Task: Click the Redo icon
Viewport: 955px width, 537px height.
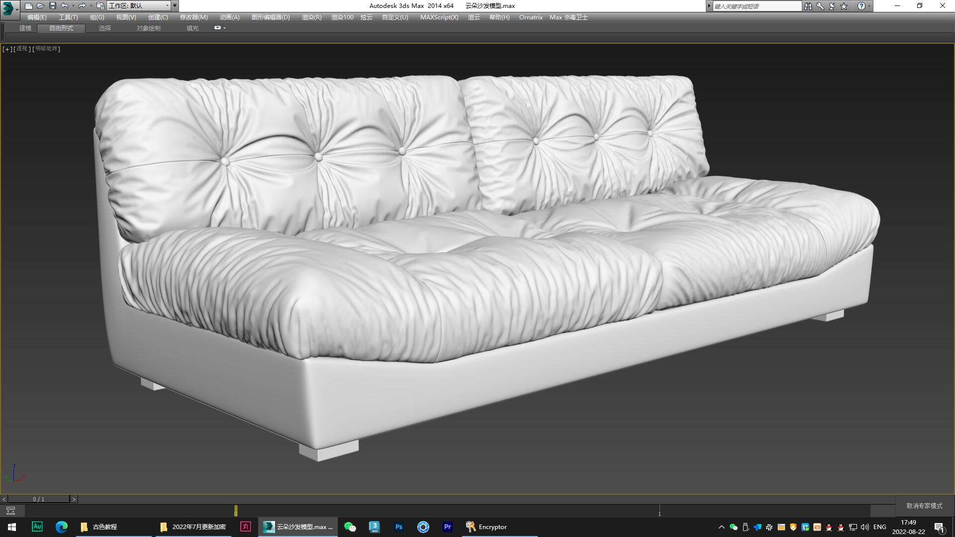Action: coord(81,5)
